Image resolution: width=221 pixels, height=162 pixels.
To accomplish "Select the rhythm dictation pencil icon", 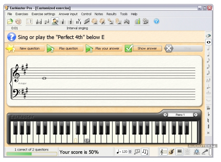I will [110, 22].
